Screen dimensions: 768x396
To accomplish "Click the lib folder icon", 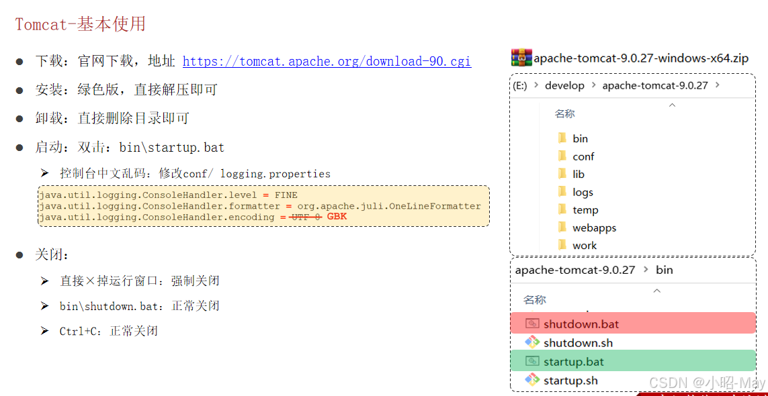I will pos(562,174).
